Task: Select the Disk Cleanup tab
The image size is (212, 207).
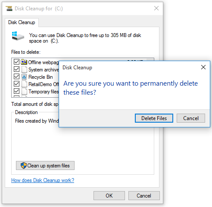Action: click(x=22, y=22)
